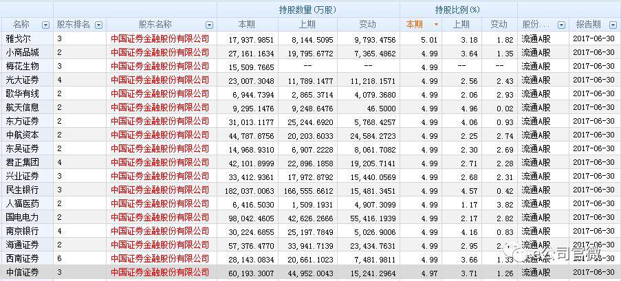
Task: Select the 民生银行 stock name
Action: 23,190
